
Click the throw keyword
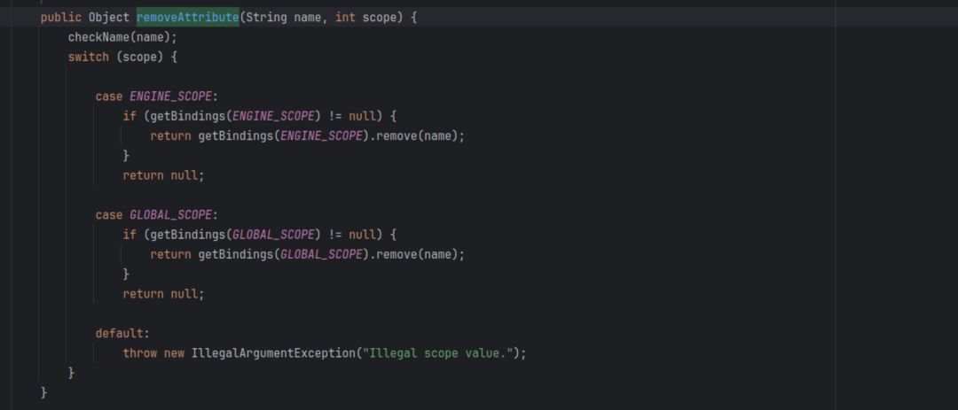coord(139,353)
